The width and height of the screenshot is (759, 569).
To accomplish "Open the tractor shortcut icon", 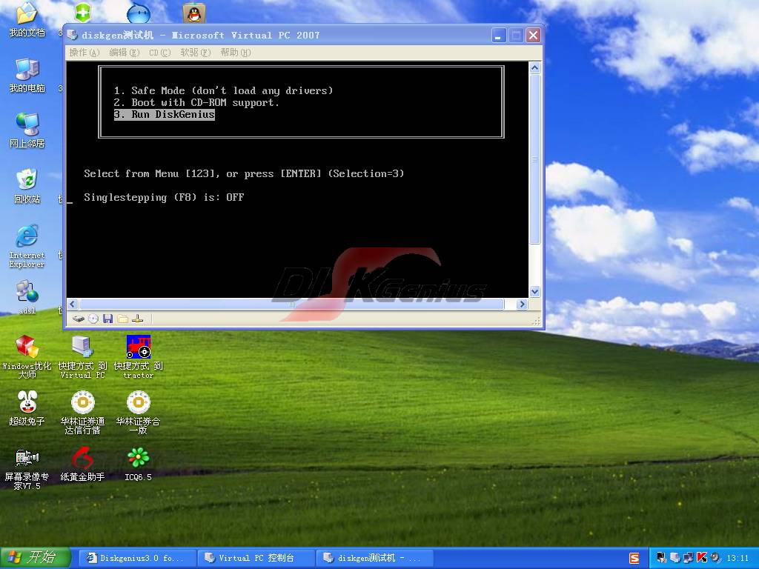I will (139, 357).
